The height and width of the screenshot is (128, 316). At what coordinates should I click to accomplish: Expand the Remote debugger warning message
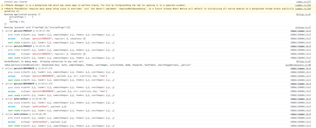pyautogui.click(x=5, y=5)
